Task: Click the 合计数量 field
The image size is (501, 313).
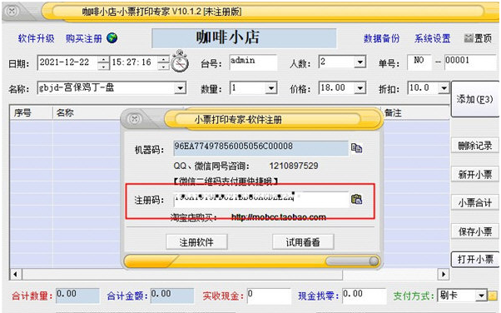Action: (77, 296)
